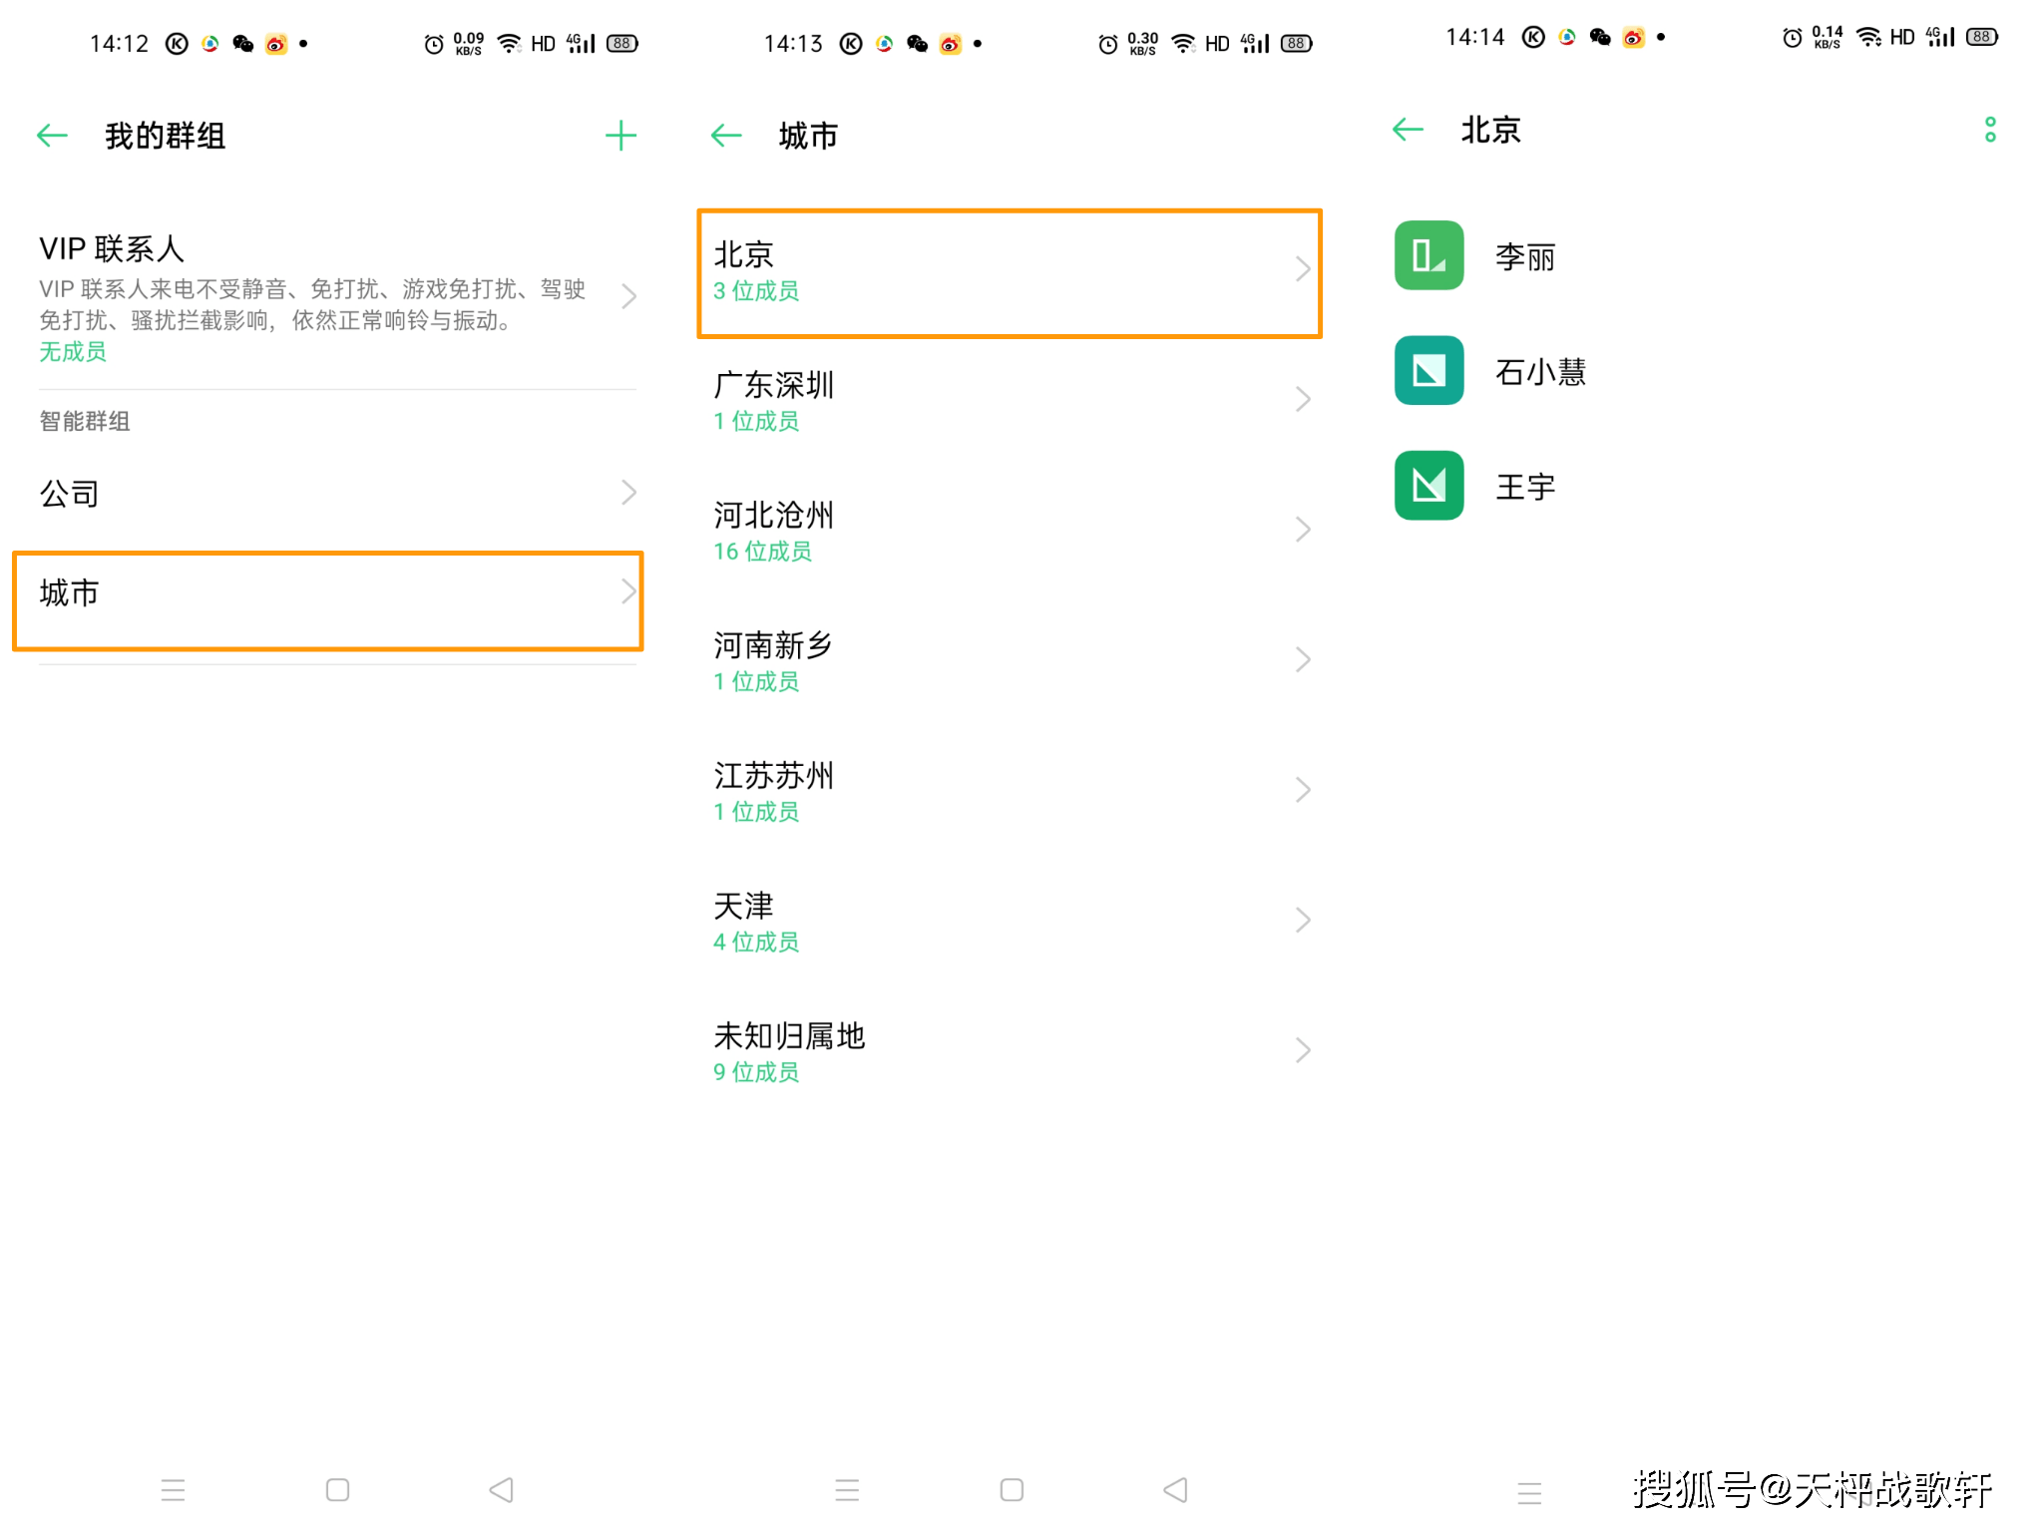Go back from 我的群组 screen

click(x=52, y=136)
